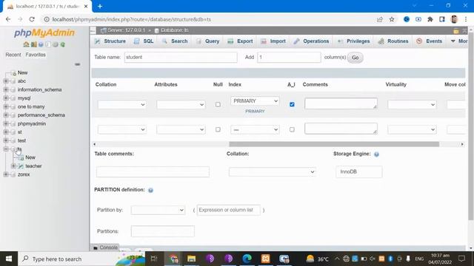This screenshot has height=266, width=474.
Task: Open the notifications center icon
Action: tap(462, 259)
